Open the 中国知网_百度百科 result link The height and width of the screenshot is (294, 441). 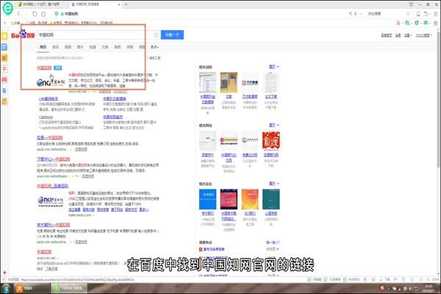(52, 186)
